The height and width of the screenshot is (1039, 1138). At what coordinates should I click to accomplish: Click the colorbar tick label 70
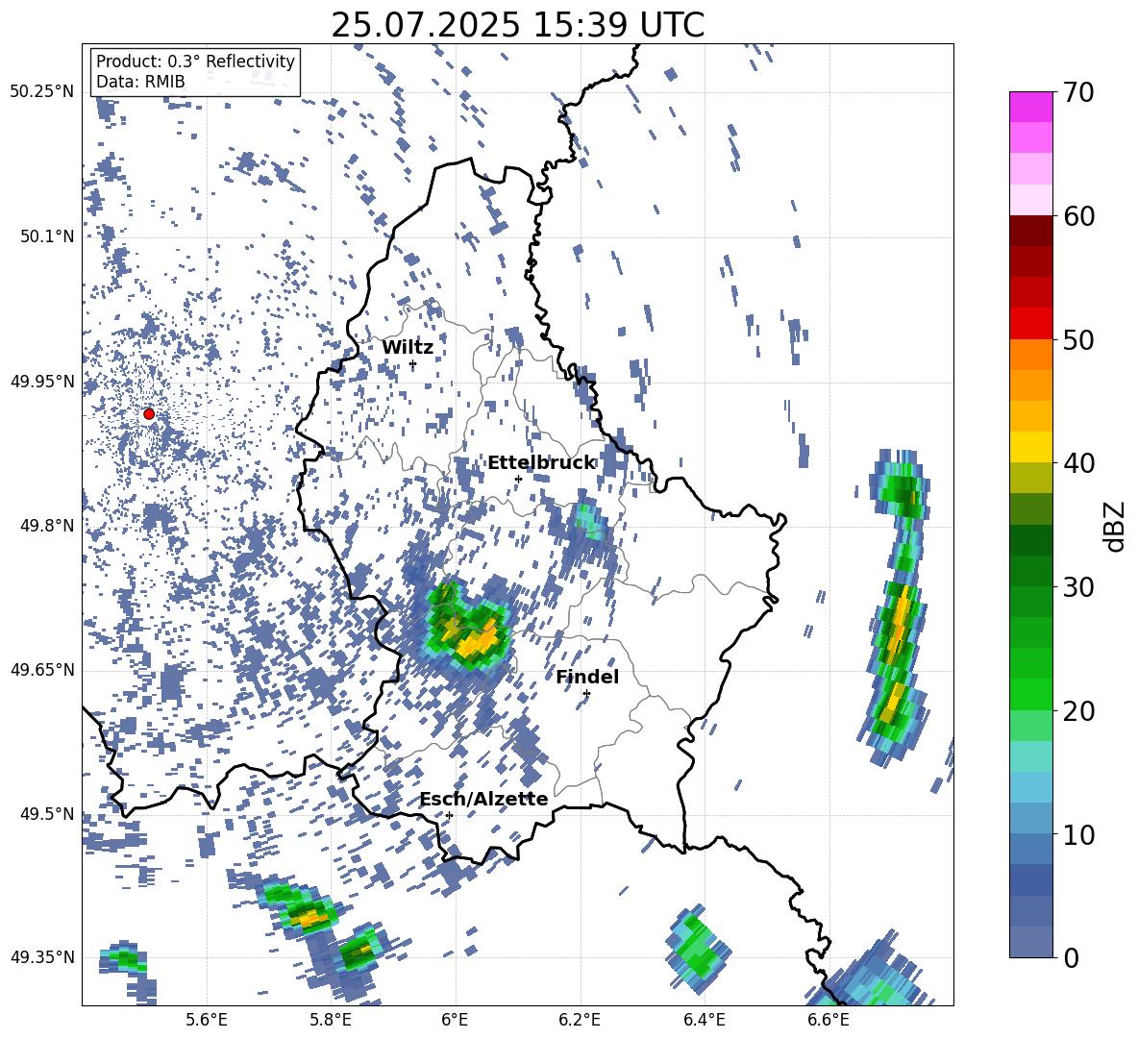coord(1078,92)
